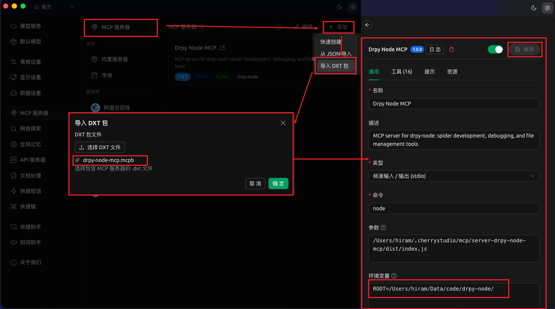Confirm the DXT import with 确定

coord(278,184)
